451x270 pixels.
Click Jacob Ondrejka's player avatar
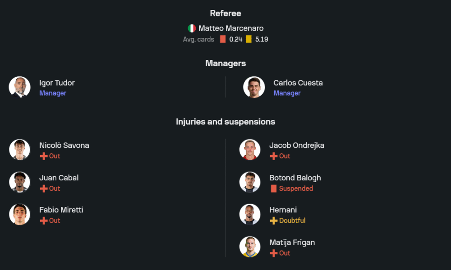[x=250, y=150]
